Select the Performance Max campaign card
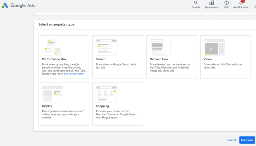 (64, 57)
